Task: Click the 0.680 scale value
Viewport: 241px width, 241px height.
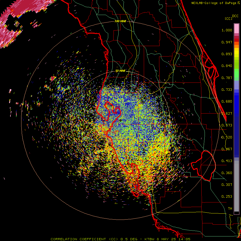Action: tap(227, 101)
